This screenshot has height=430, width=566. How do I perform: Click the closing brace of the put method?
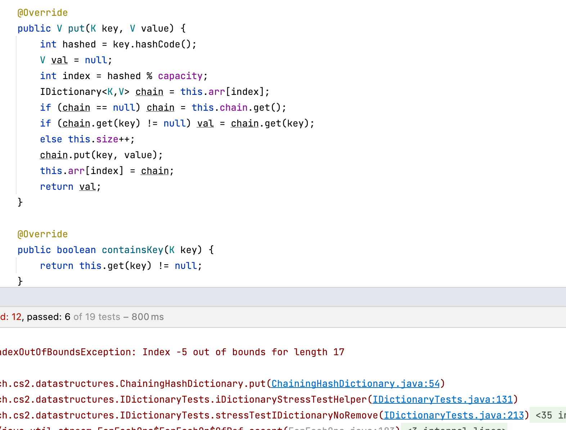coord(20,202)
